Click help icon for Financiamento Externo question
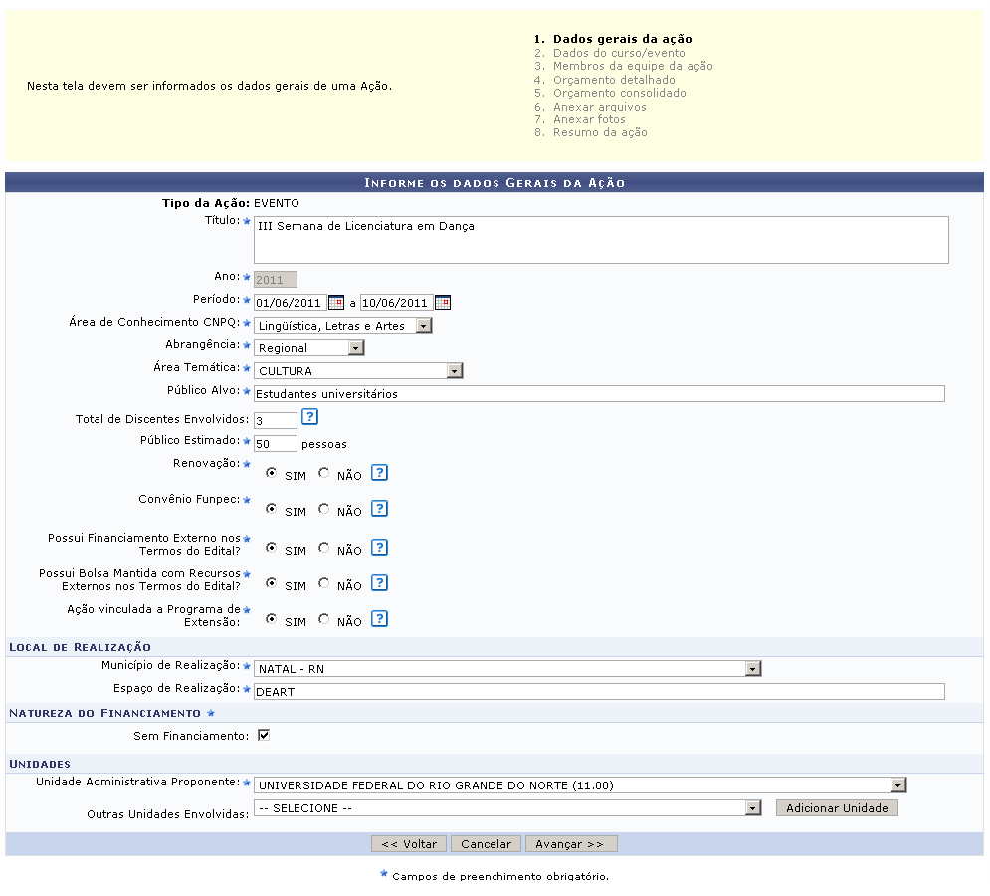The image size is (990, 896). pyautogui.click(x=379, y=548)
